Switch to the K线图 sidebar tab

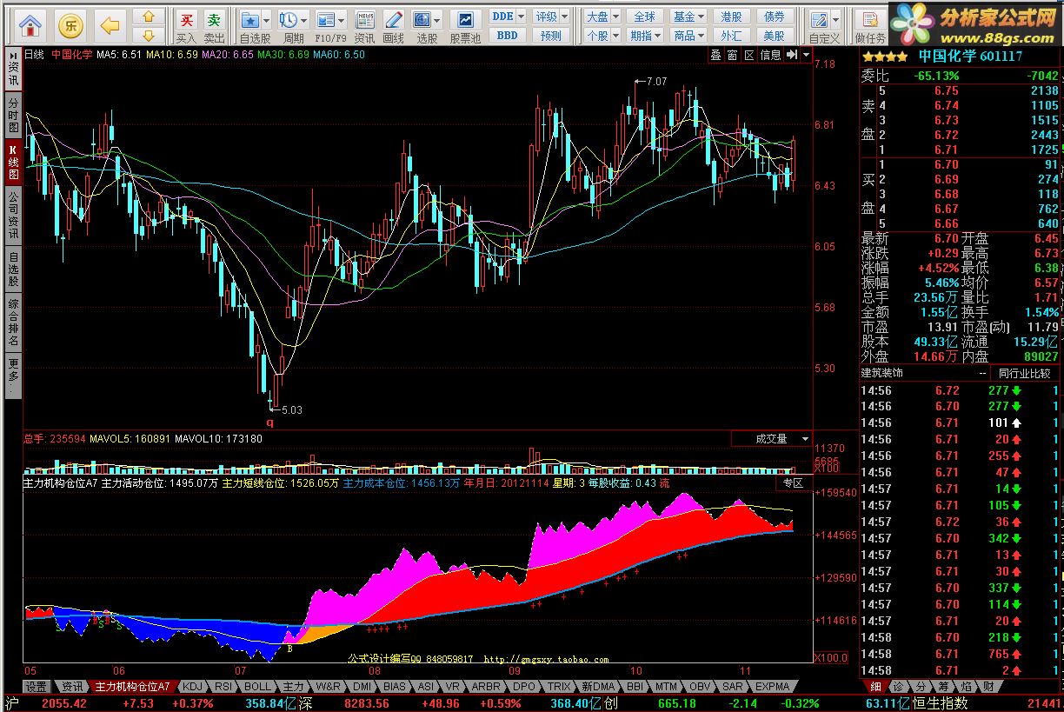pos(13,162)
